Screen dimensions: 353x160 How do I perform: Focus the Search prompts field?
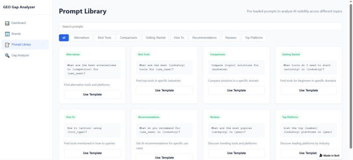pyautogui.click(x=200, y=27)
